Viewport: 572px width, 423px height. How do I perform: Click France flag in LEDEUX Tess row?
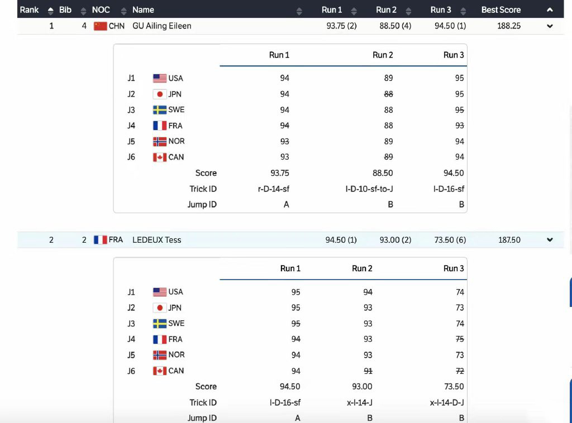point(100,240)
